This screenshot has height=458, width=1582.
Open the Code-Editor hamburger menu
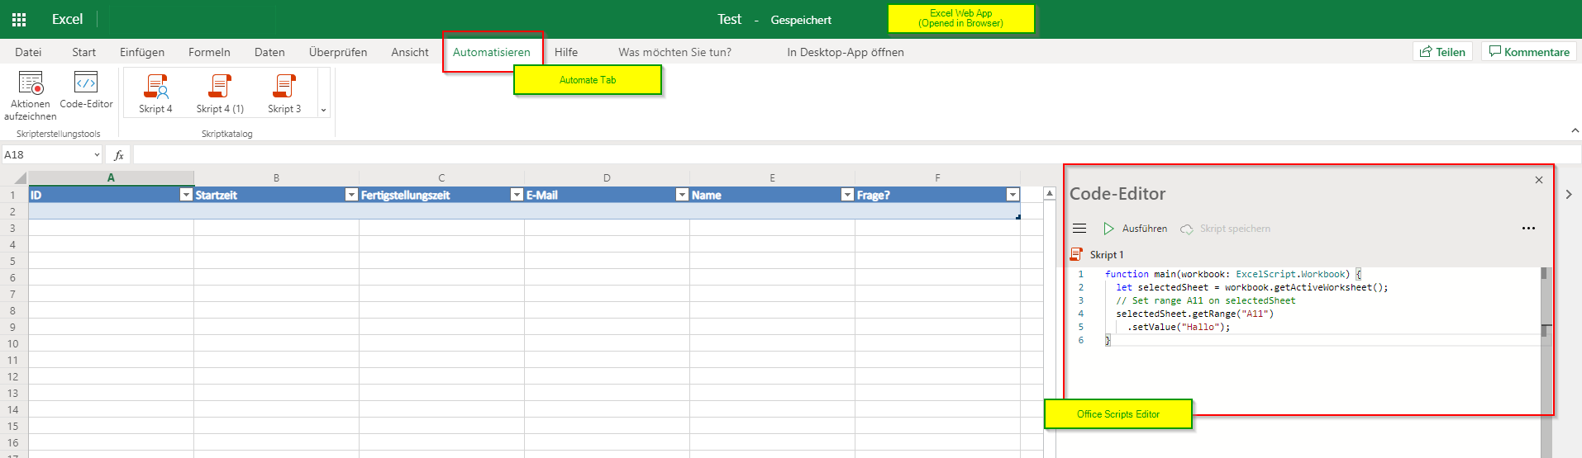[x=1079, y=229]
